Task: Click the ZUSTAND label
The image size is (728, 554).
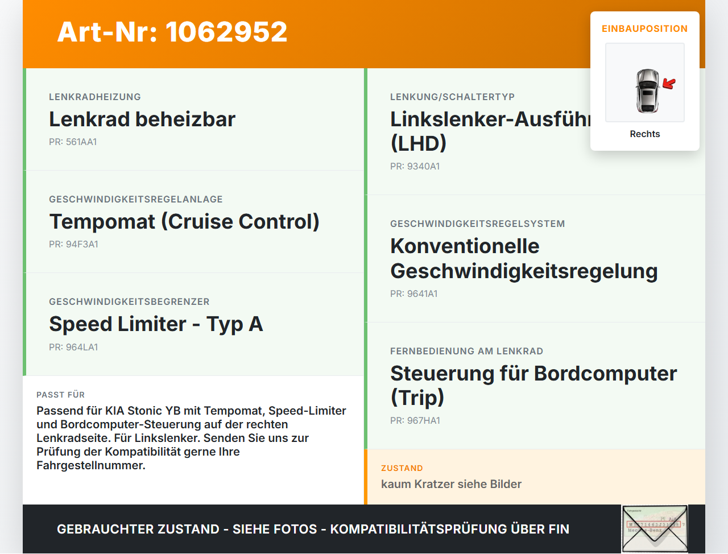Action: (x=402, y=468)
